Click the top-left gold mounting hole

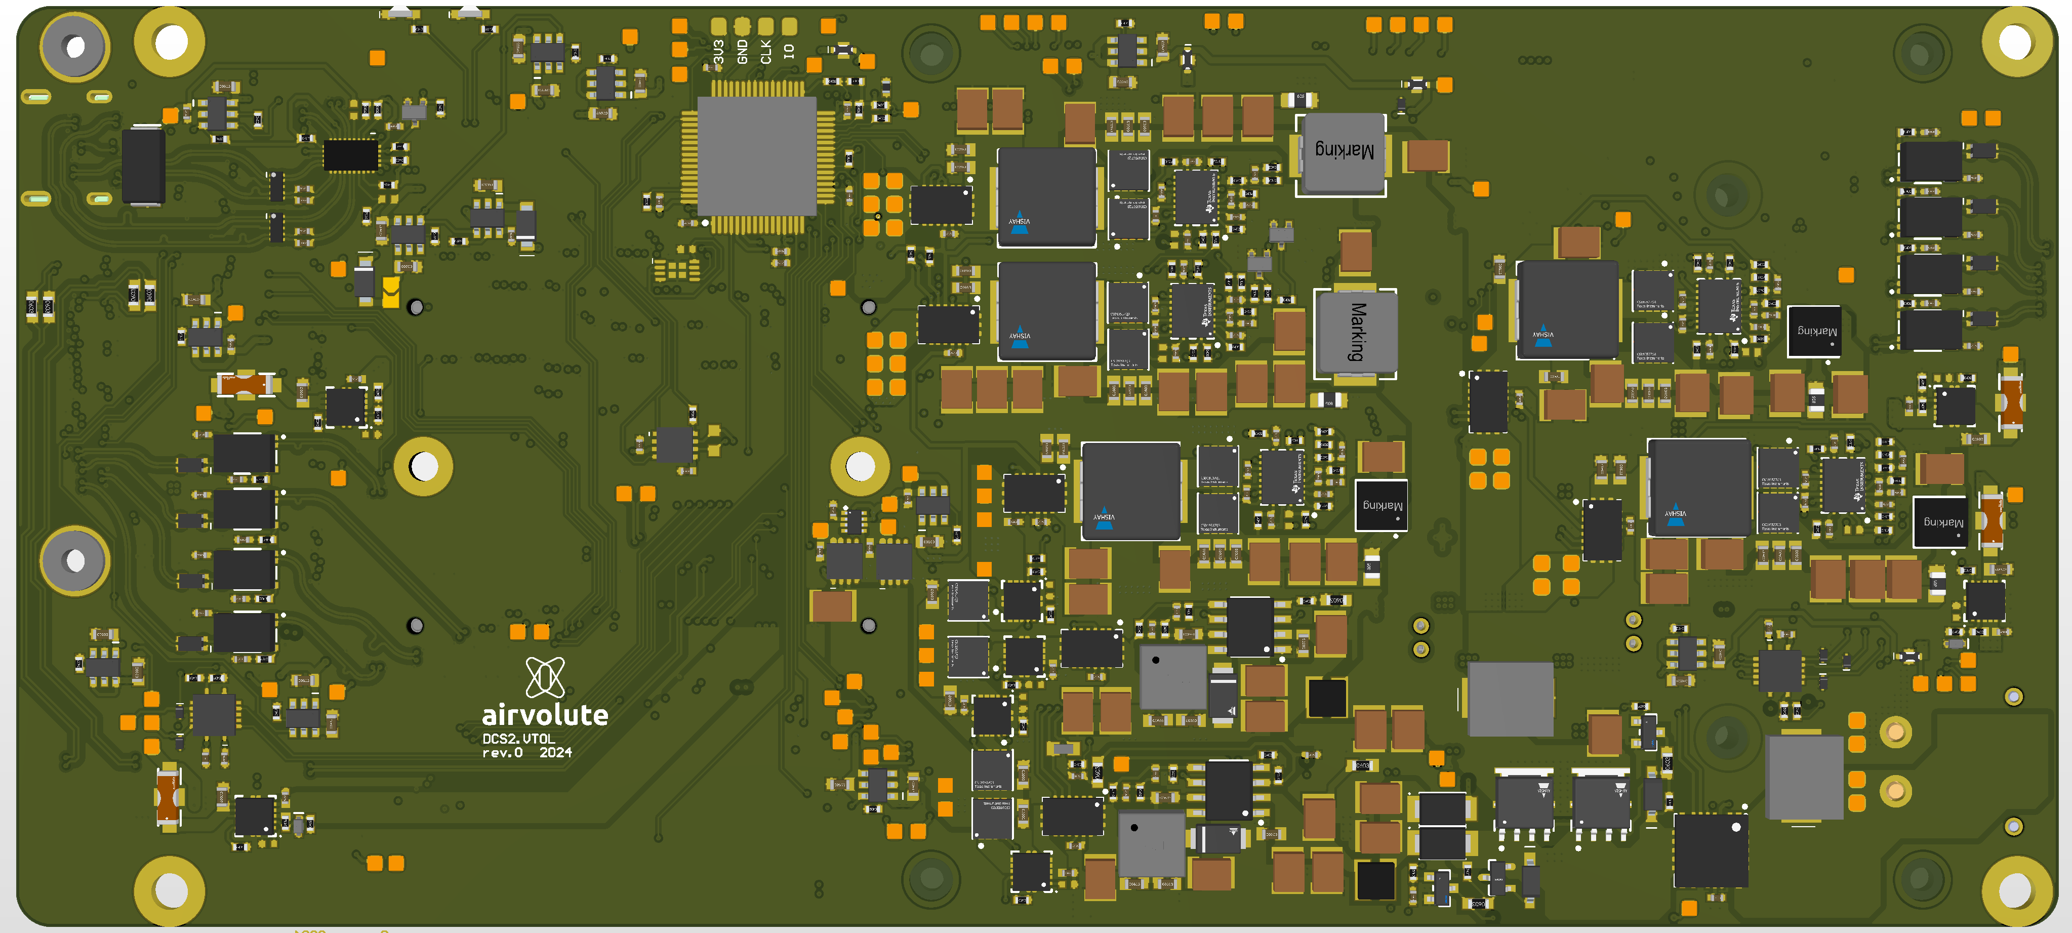(170, 42)
